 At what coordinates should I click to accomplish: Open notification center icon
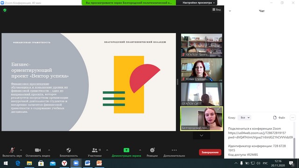(x=292, y=163)
